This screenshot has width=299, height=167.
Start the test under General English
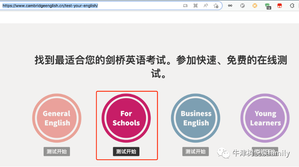[x=57, y=152]
